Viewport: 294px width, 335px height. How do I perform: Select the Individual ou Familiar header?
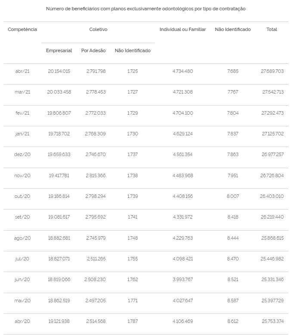183,29
